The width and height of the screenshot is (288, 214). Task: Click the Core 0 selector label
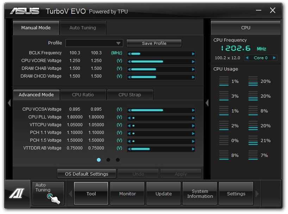[x=261, y=58]
